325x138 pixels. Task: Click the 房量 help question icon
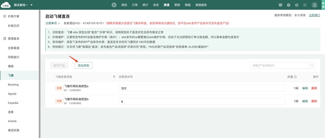click(x=295, y=77)
